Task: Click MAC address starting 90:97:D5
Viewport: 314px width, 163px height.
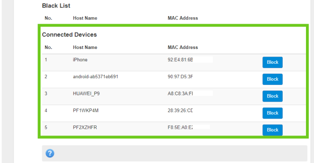Action: (180, 76)
